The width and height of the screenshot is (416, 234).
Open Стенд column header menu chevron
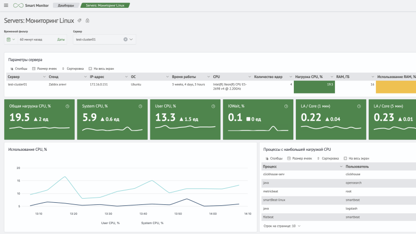[x=85, y=76]
